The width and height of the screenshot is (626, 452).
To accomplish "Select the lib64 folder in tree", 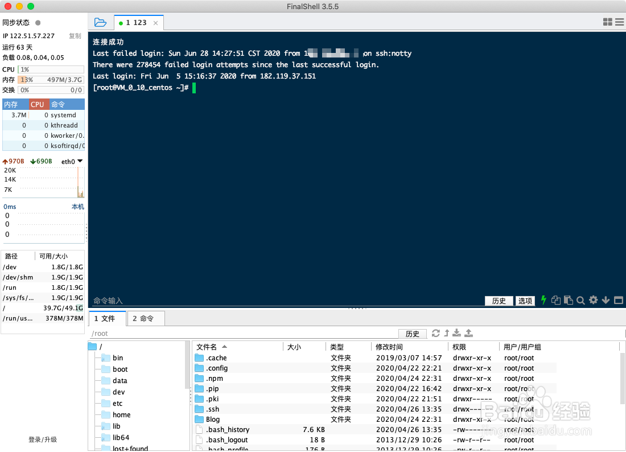I will [116, 437].
